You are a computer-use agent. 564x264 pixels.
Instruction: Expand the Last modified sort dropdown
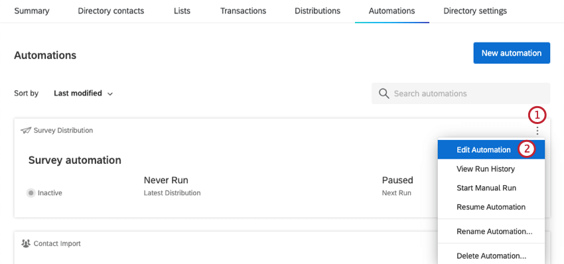[x=84, y=94]
